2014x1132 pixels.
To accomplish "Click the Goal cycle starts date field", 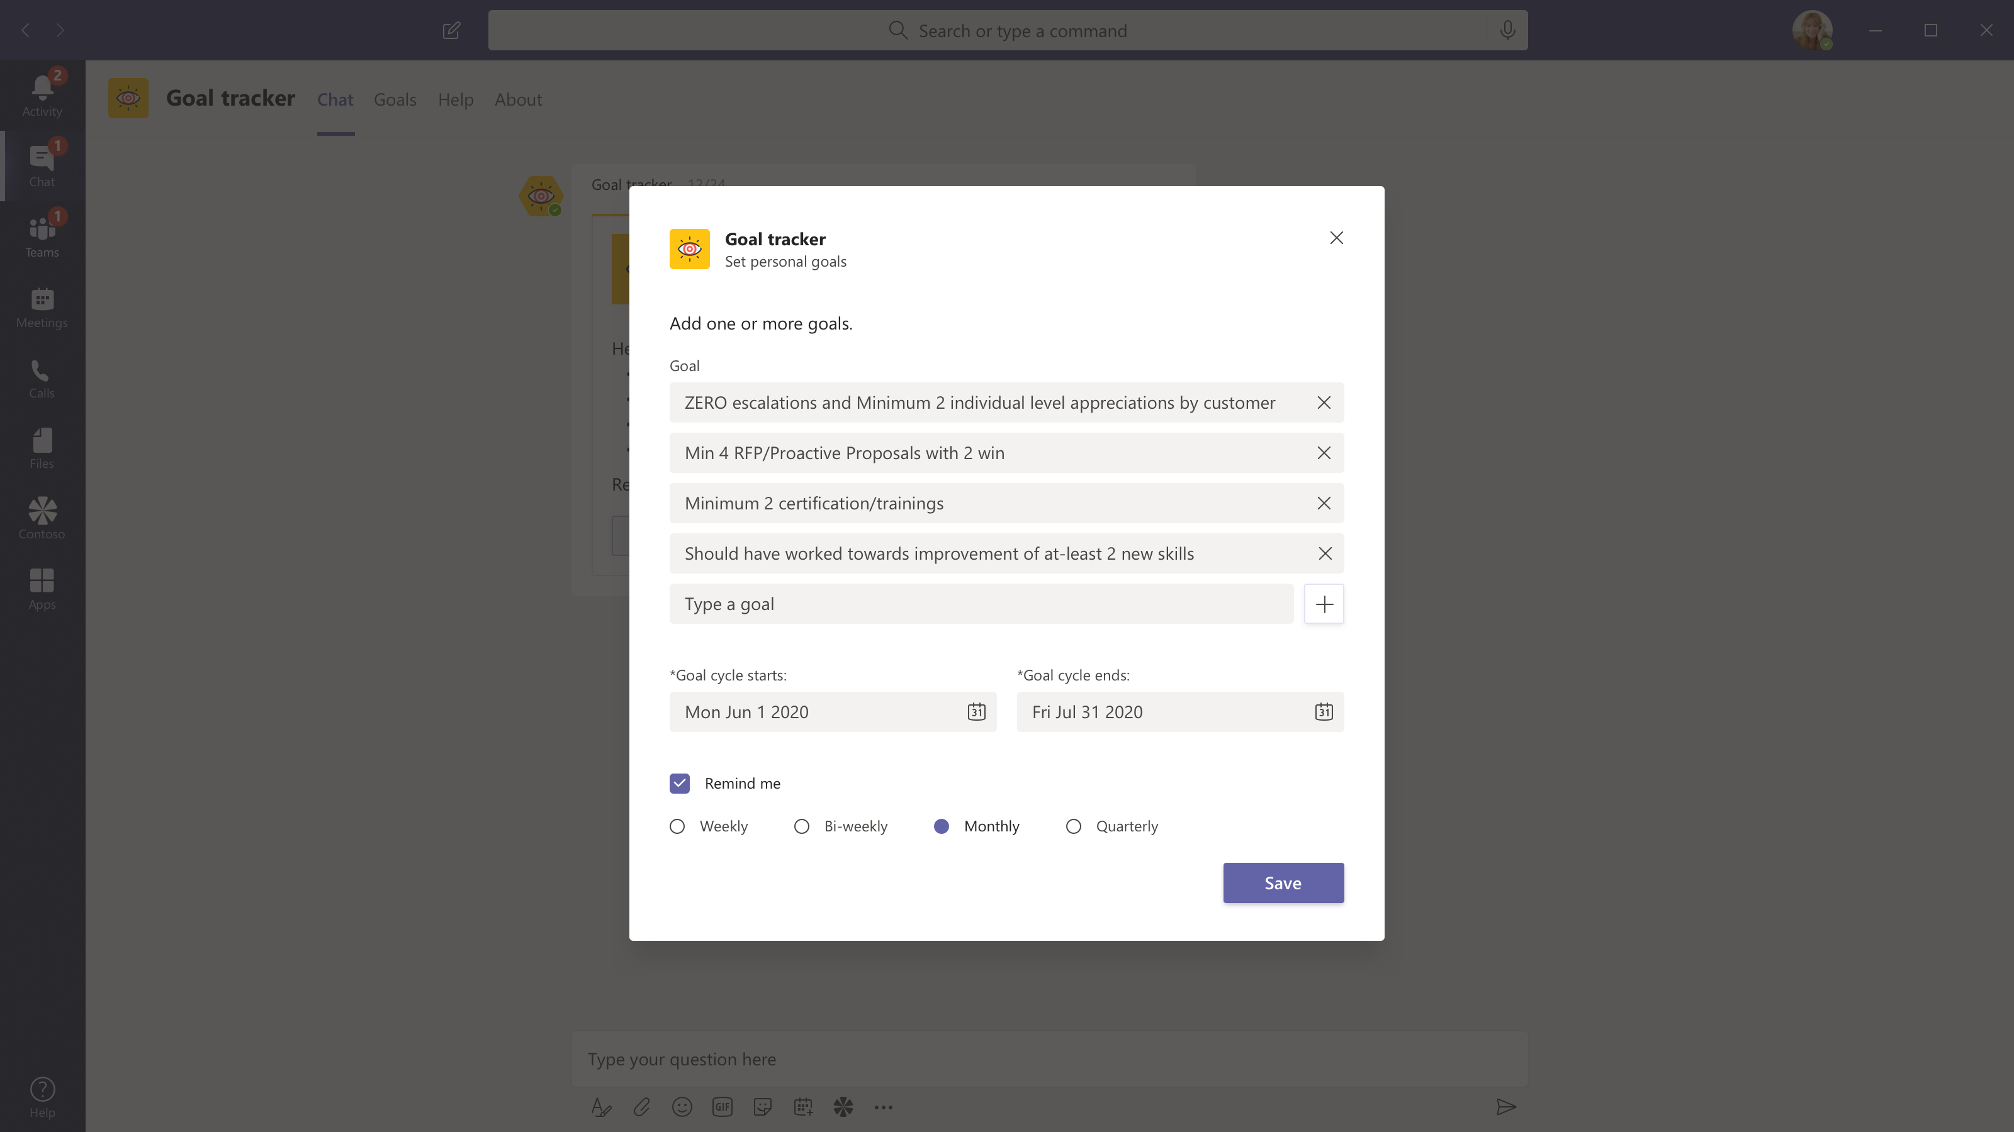I will (833, 712).
